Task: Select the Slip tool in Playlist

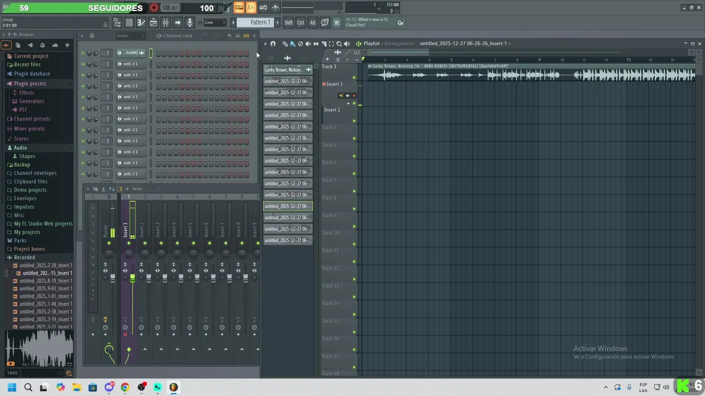Action: 316,43
